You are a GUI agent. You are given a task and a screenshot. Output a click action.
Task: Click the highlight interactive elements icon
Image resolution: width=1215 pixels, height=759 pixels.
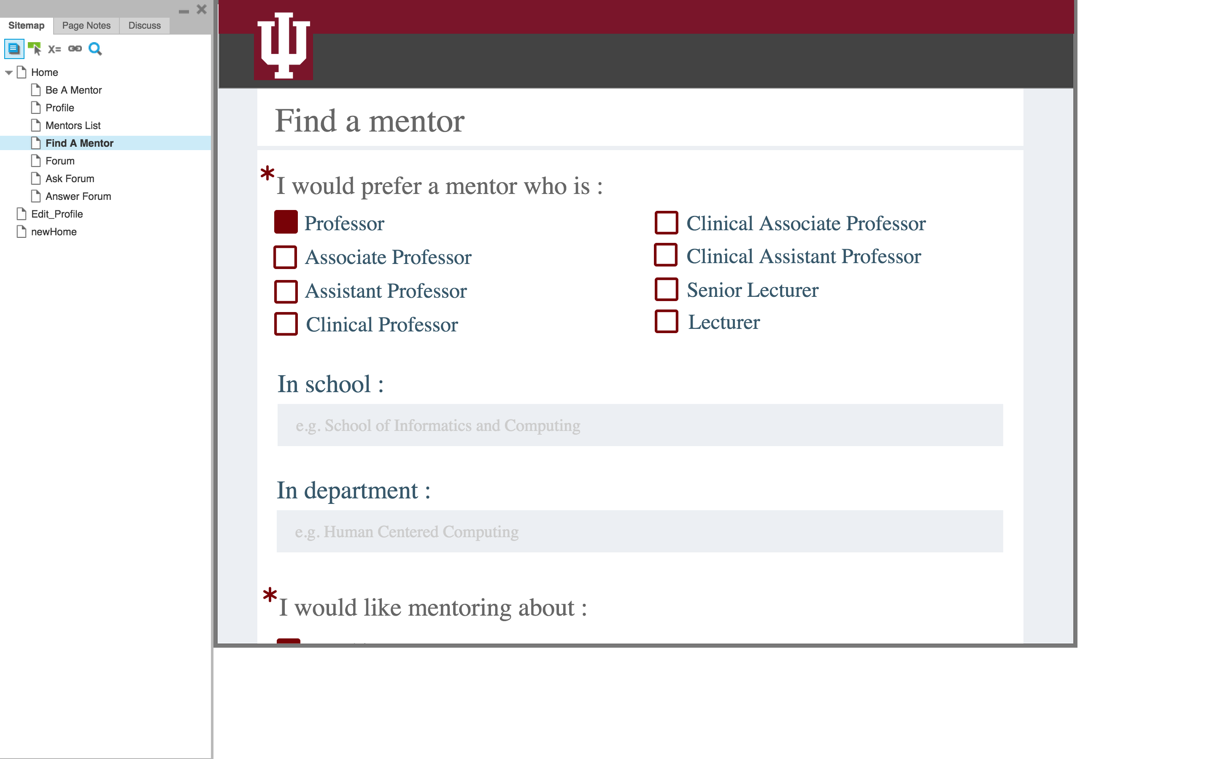(34, 48)
